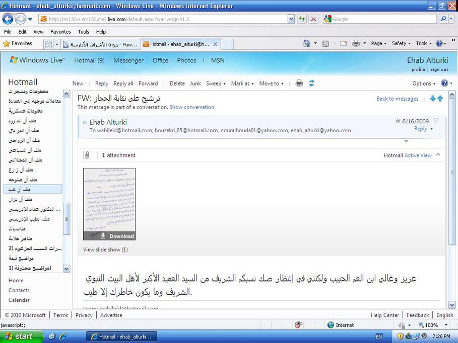Expand the Move to dropdown
This screenshot has height=343, width=458.
point(271,83)
